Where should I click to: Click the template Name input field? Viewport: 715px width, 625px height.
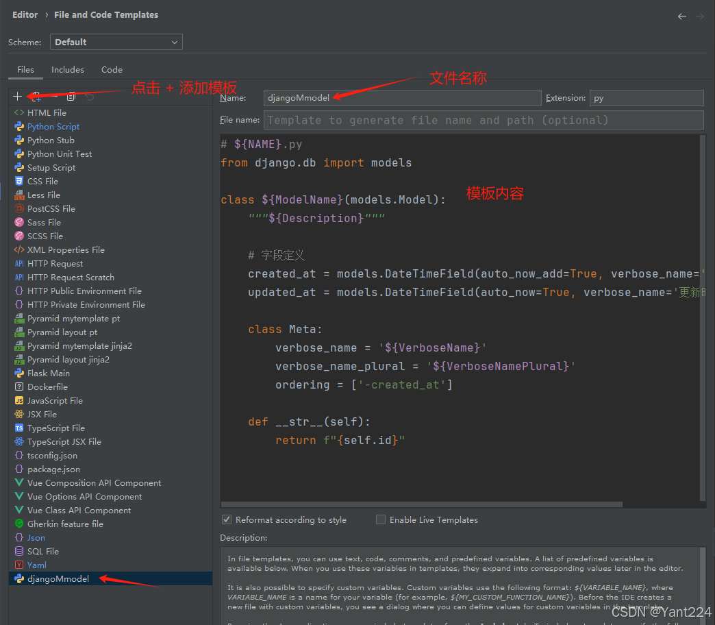(402, 97)
